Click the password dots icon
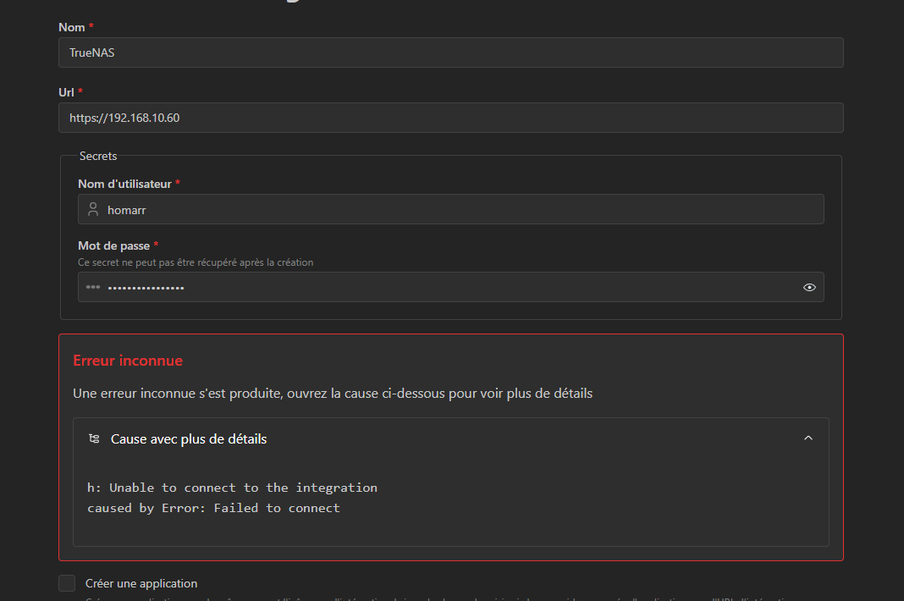This screenshot has height=601, width=904. coord(93,287)
